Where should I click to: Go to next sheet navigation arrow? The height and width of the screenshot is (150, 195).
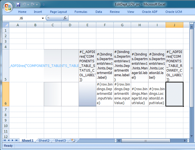point(13,140)
